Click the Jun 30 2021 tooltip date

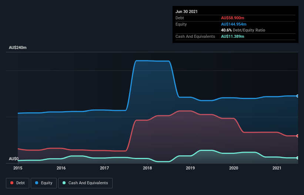click(187, 11)
